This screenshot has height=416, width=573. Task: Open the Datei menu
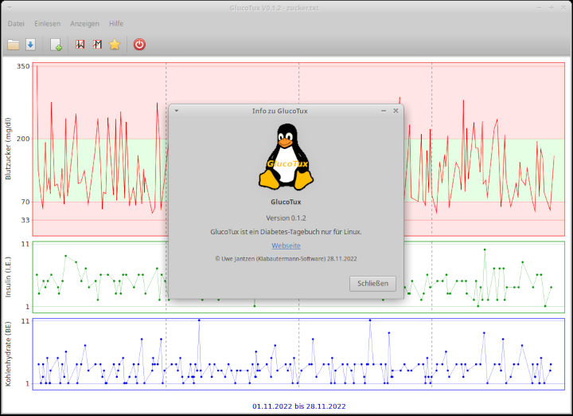pyautogui.click(x=16, y=23)
